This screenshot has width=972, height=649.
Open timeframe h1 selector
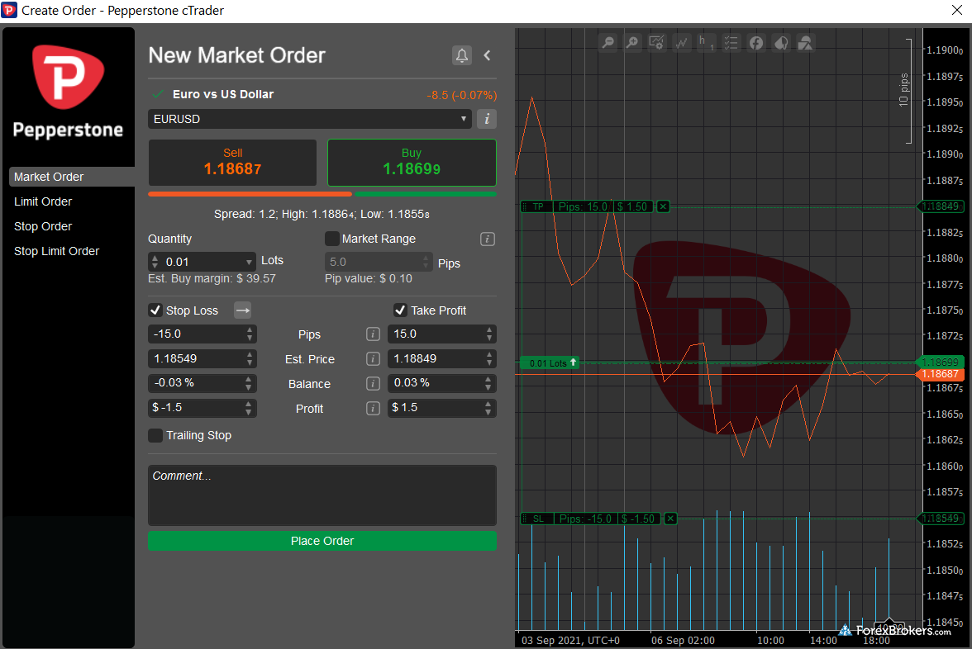pos(706,43)
